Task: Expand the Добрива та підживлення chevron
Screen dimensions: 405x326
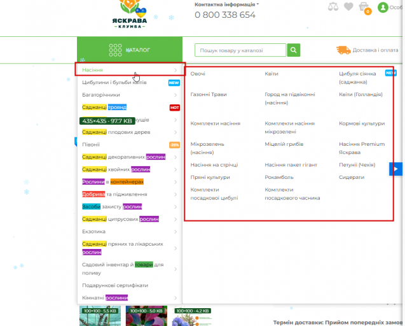Action: [x=175, y=194]
